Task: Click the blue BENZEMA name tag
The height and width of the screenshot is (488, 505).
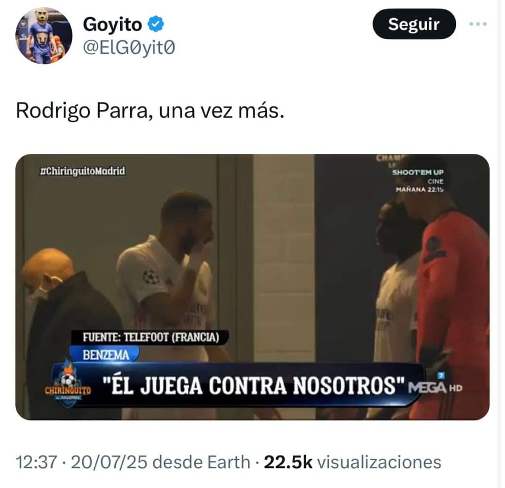Action: (x=106, y=355)
